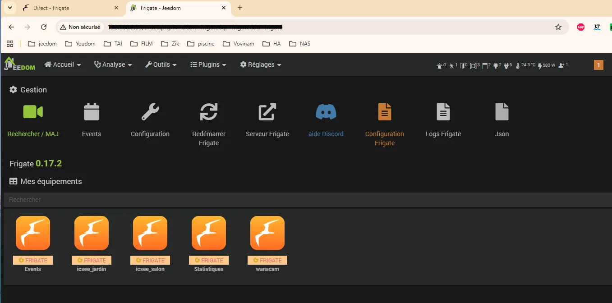Screen dimensions: 612x303
Task: Open the Vovinam bookmark folder
Action: (239, 44)
